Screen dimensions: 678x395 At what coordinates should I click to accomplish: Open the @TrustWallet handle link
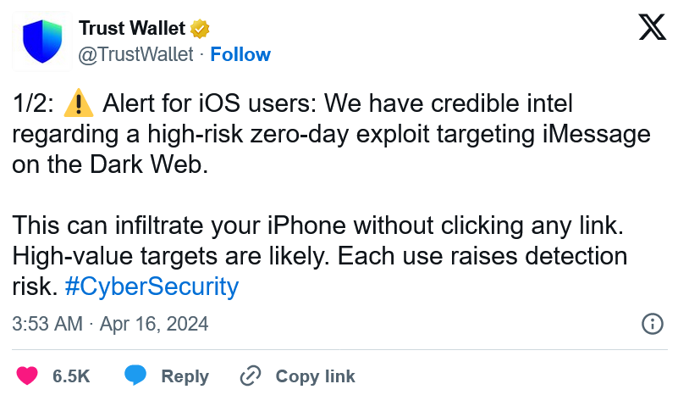(x=135, y=54)
